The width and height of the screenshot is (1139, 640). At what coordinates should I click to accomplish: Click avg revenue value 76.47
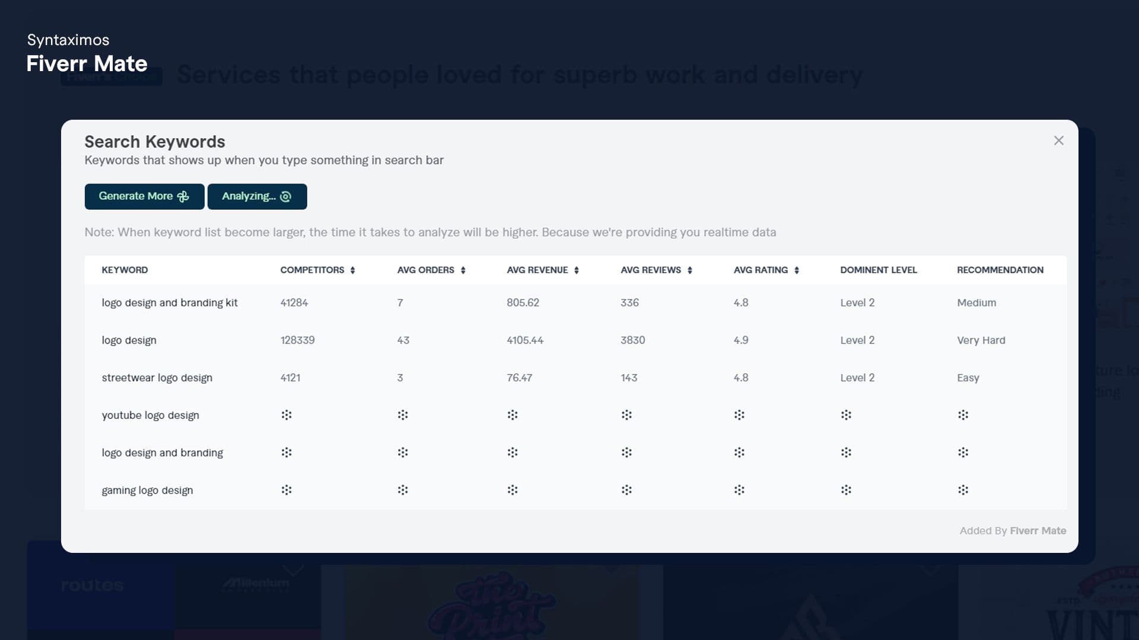519,377
